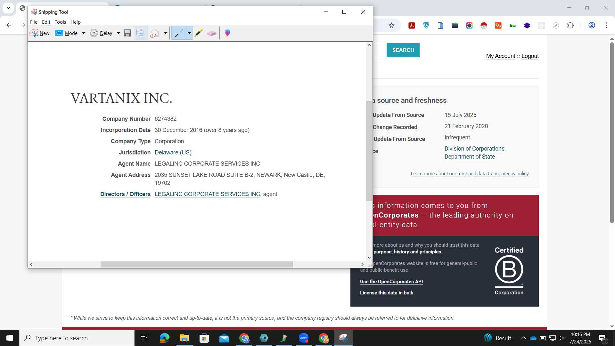Open Mail app from taskbar
615x346 pixels.
coord(224,338)
